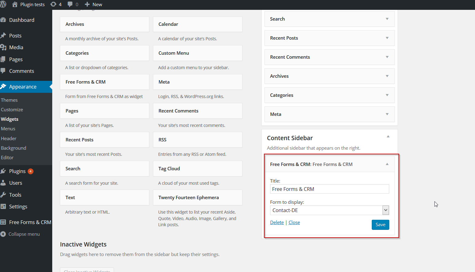Click the Pages icon in sidebar

click(x=3, y=59)
